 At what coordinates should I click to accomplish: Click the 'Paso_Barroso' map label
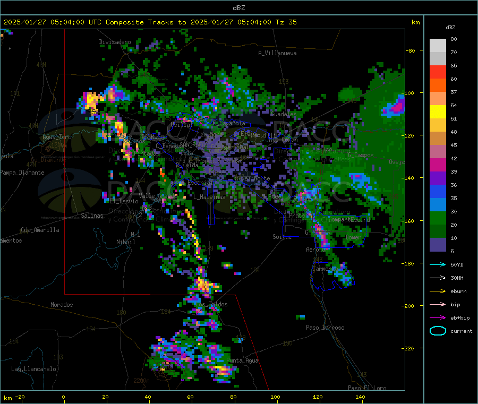[325, 328]
